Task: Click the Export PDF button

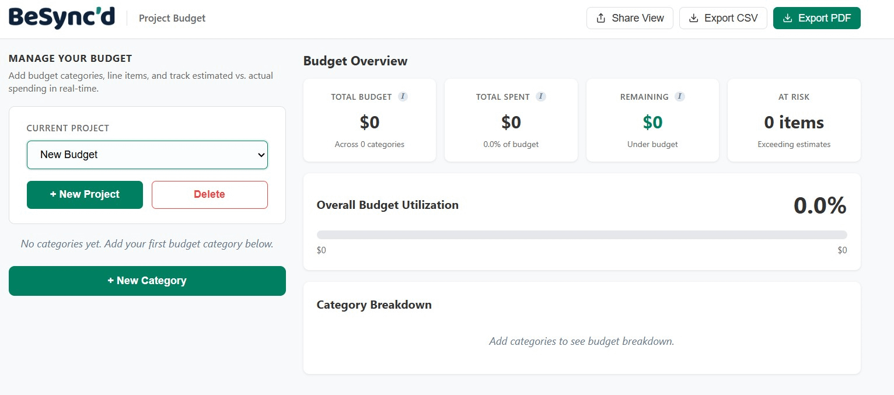Action: pos(816,18)
